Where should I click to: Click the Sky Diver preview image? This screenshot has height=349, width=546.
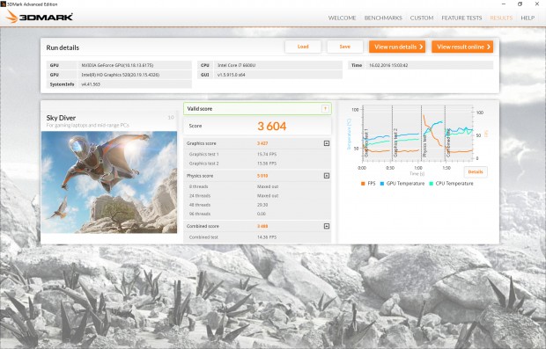tap(109, 182)
